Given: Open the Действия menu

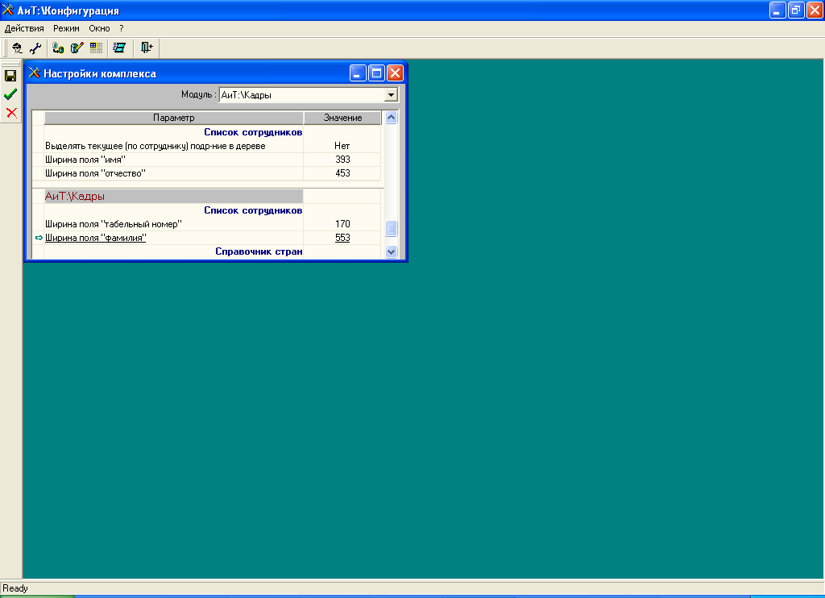Looking at the screenshot, I should [24, 28].
